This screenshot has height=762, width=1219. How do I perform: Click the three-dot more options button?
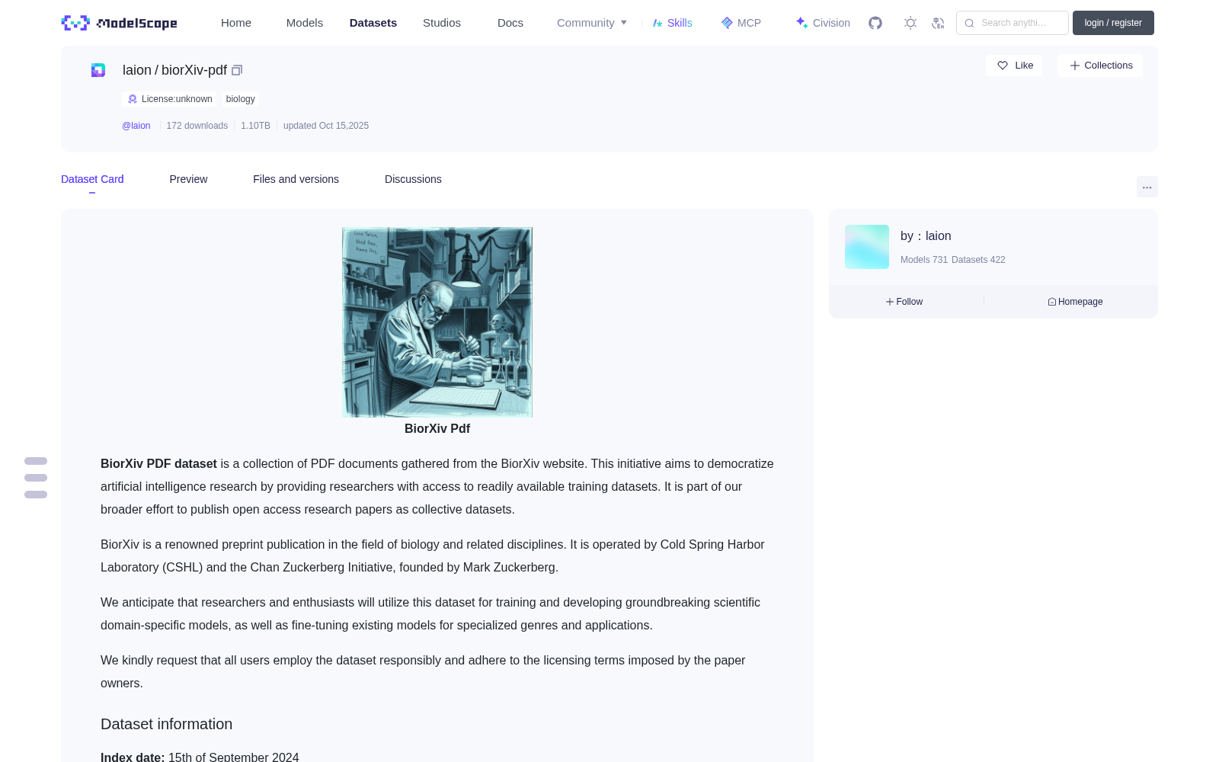click(x=1147, y=187)
